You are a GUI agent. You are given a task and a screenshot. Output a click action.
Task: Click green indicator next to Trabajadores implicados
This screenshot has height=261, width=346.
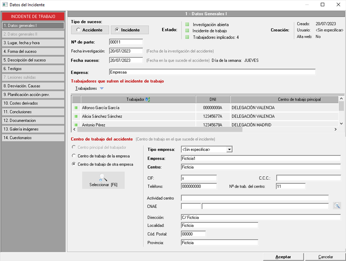tap(187, 37)
